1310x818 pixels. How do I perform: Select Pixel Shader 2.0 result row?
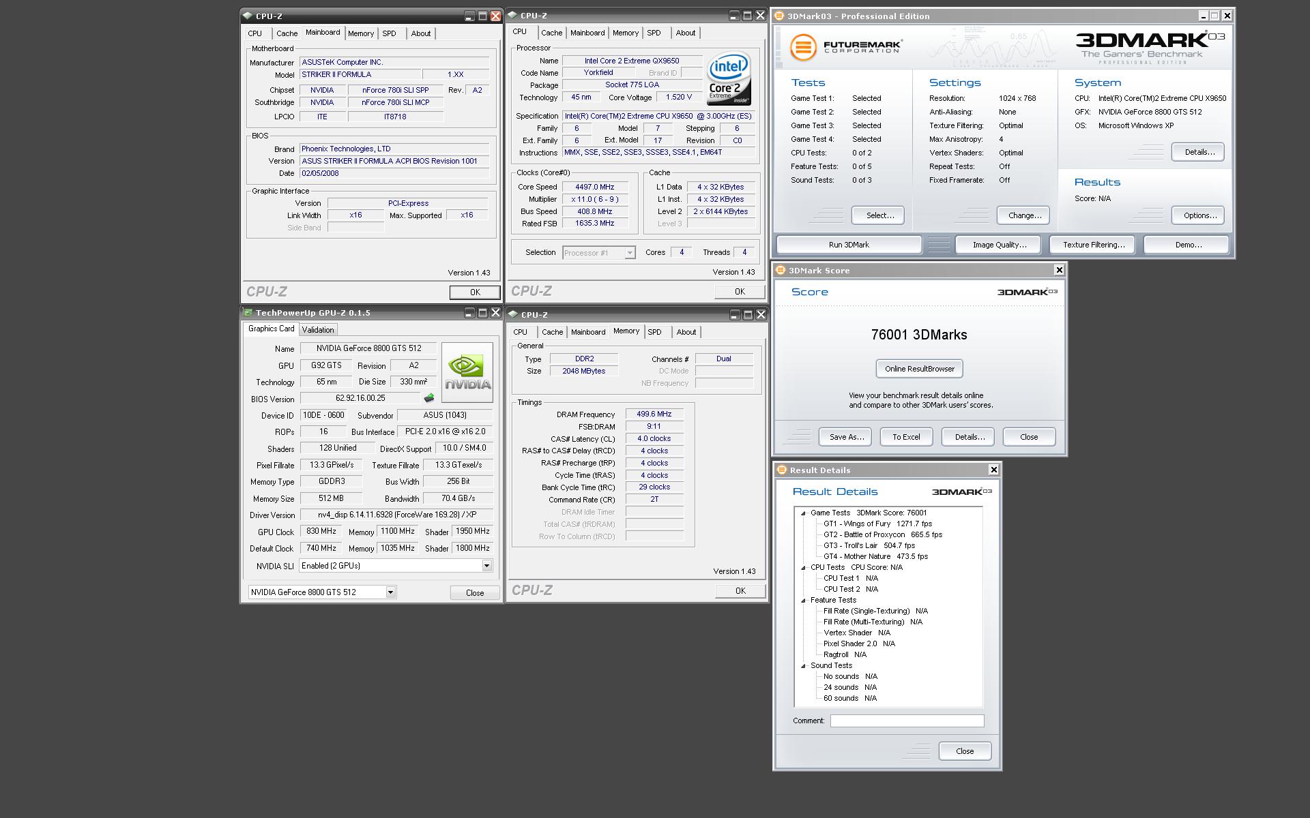coord(859,643)
